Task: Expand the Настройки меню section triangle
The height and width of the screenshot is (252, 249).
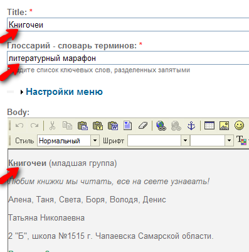Action: [x=22, y=92]
